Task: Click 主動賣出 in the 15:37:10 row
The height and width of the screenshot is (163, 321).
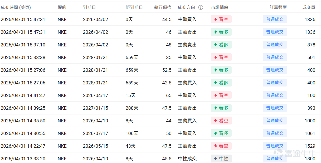Action: tap(187, 45)
